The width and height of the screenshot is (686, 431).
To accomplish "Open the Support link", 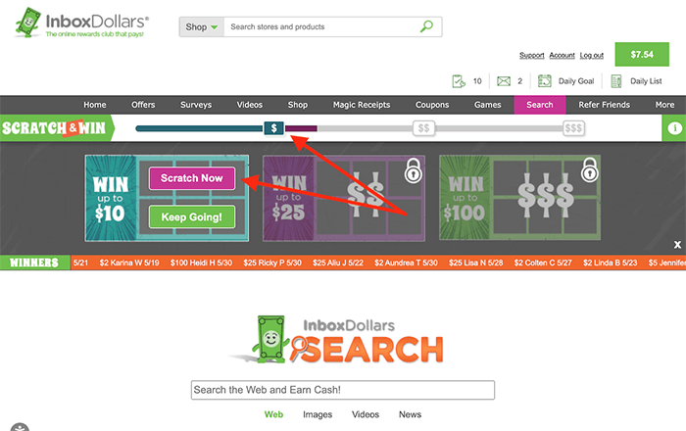I will [531, 55].
